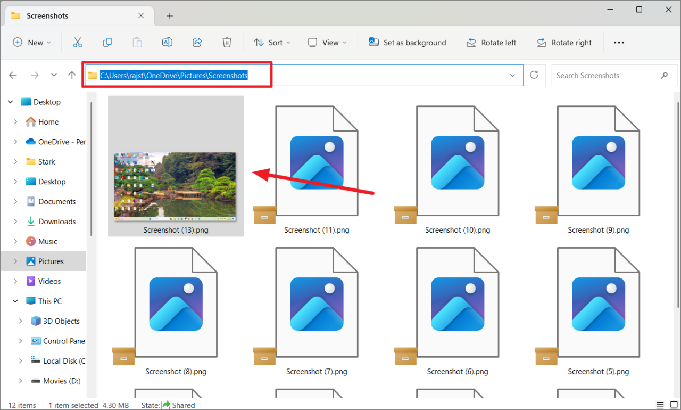Click the Copy icon in toolbar

point(107,43)
